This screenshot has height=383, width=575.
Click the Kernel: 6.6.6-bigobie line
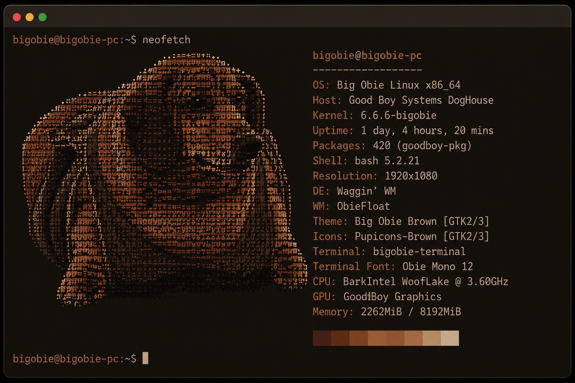point(374,115)
